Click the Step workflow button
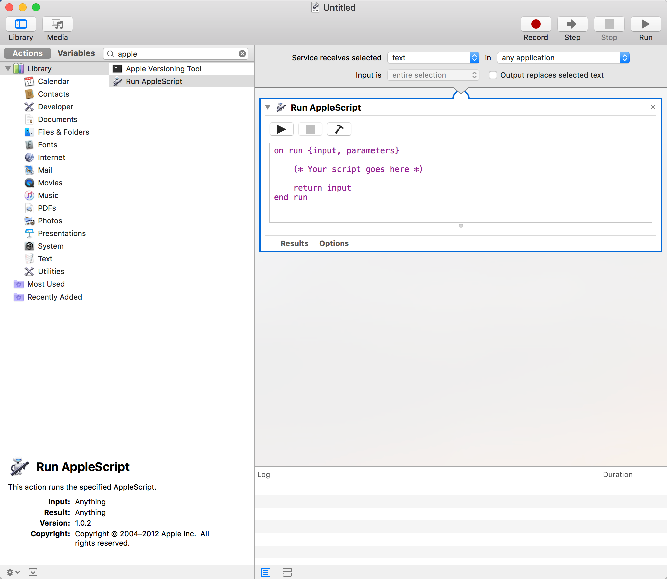Image resolution: width=667 pixels, height=579 pixels. (572, 24)
